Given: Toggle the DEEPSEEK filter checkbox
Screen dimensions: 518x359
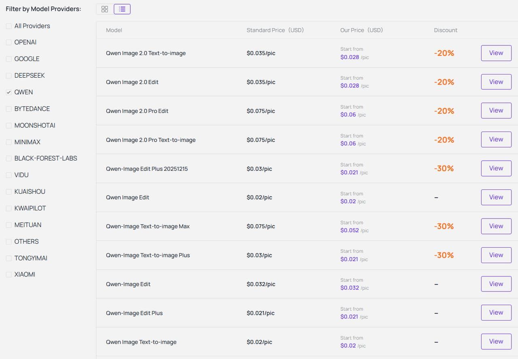Looking at the screenshot, I should click(9, 76).
